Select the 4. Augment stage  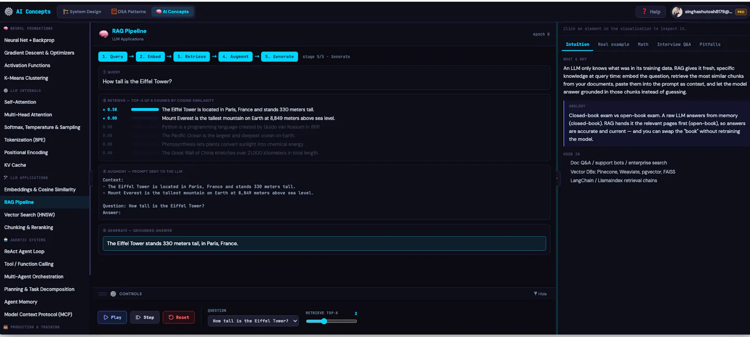pos(235,57)
